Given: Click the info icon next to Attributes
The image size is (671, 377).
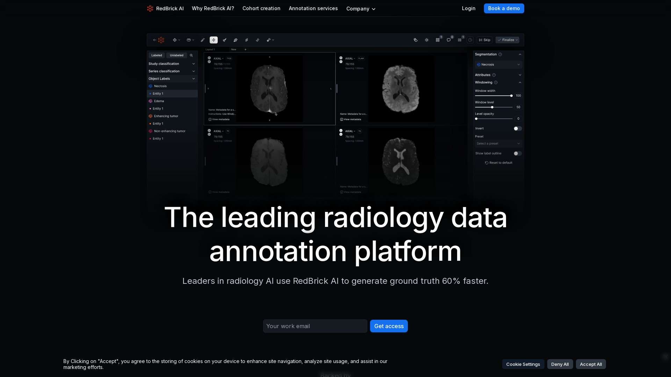Looking at the screenshot, I should (494, 75).
